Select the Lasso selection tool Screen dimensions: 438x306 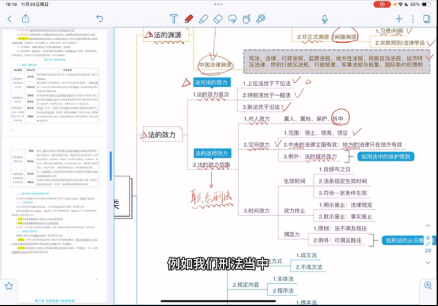pyautogui.click(x=233, y=19)
